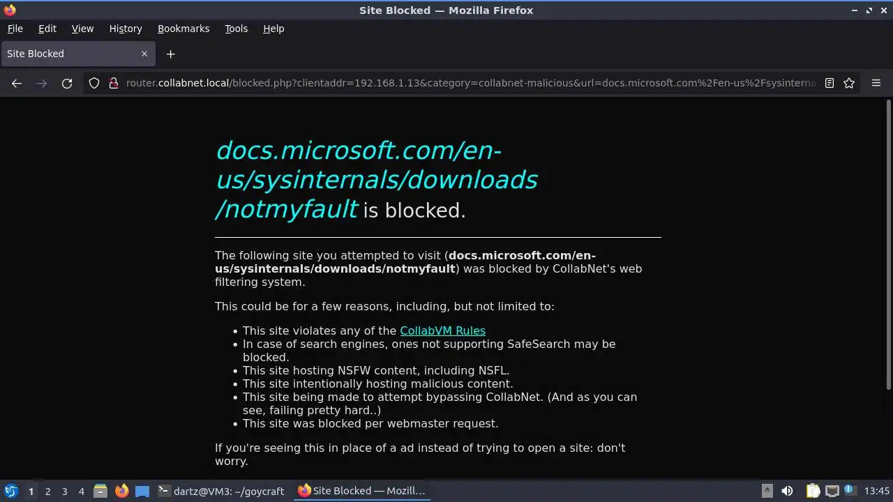893x502 pixels.
Task: Open the View menu
Action: point(82,29)
